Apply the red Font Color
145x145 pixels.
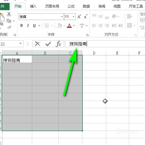tap(69, 26)
